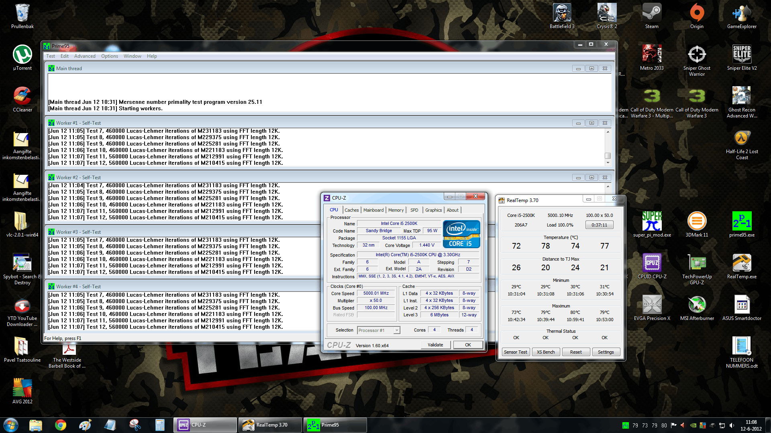This screenshot has width=771, height=433.
Task: Switch to CPU-Z Memory tab
Action: 396,210
